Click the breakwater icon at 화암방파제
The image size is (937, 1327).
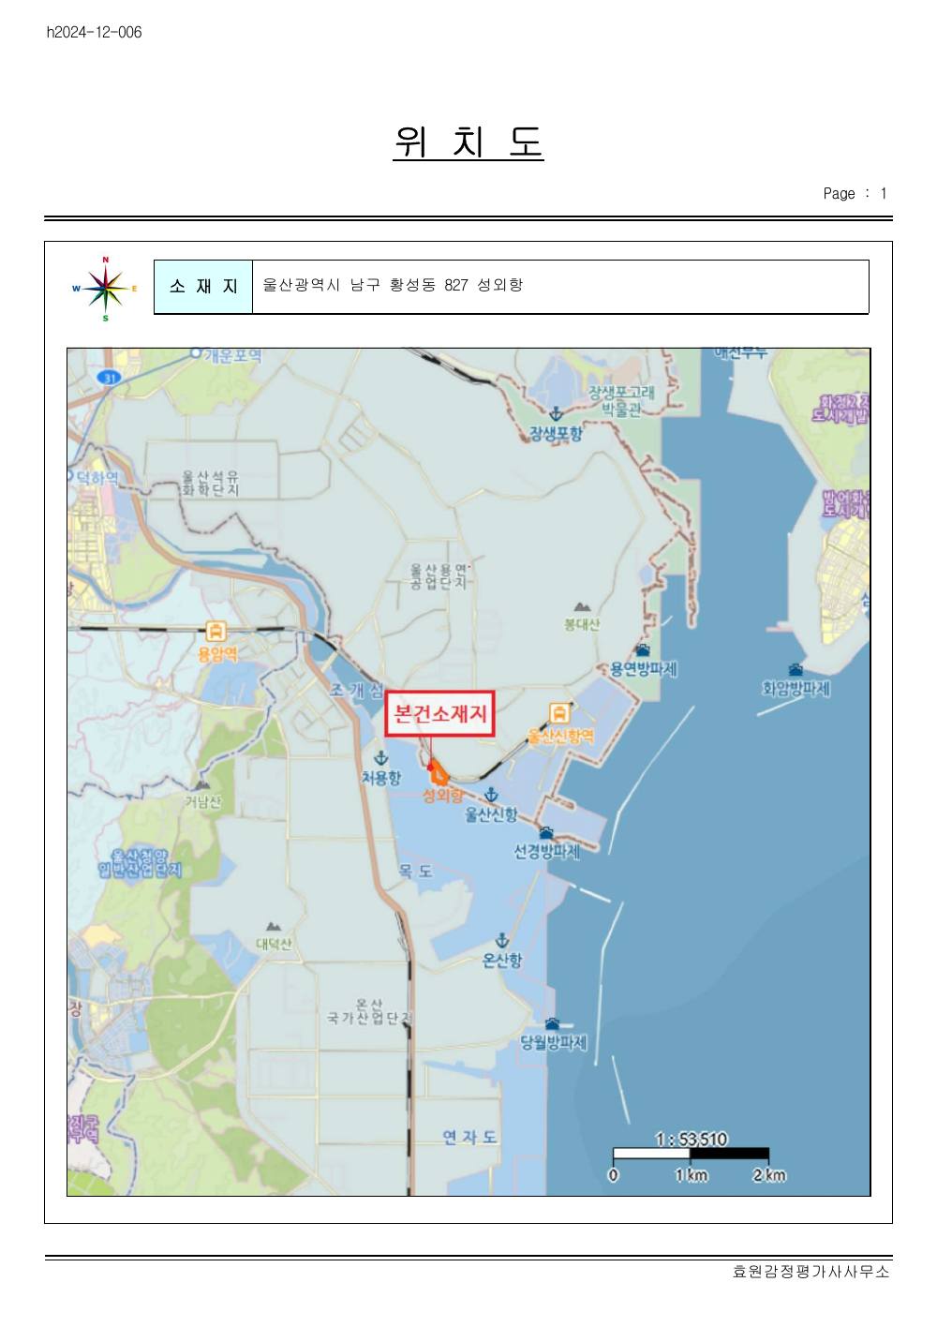(796, 669)
